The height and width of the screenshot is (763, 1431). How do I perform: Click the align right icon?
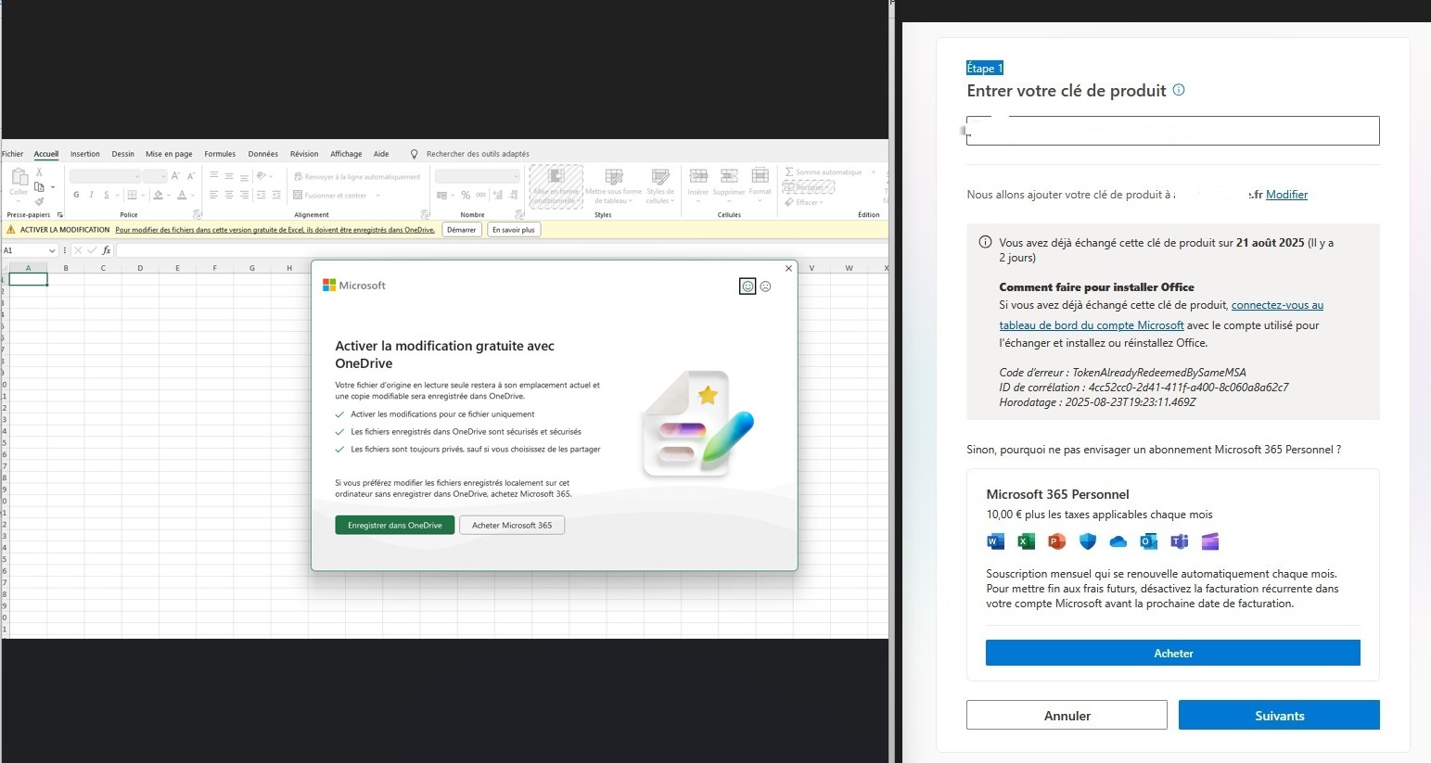pos(244,195)
